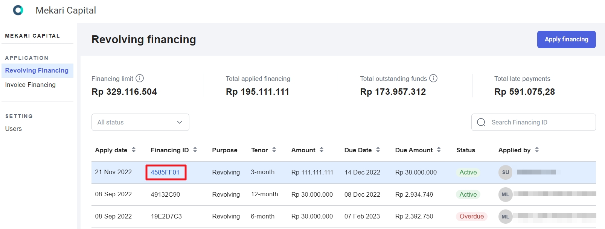
Task: Click financing ID 19E2D7C3
Action: click(x=166, y=216)
